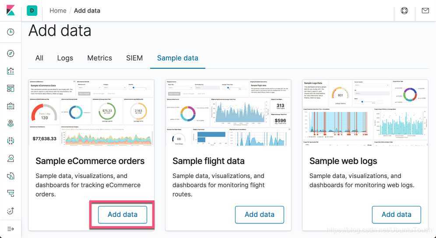The height and width of the screenshot is (238, 436).
Task: Add data for Sample web logs
Action: pos(397,214)
